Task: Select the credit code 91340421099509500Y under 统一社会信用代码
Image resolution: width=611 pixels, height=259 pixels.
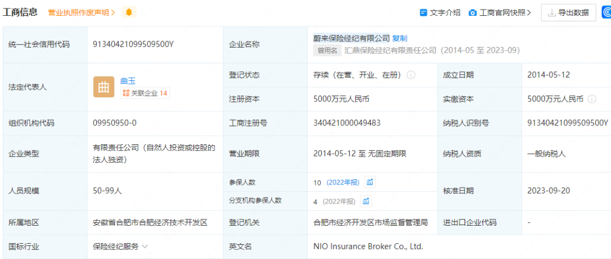Action: [133, 45]
